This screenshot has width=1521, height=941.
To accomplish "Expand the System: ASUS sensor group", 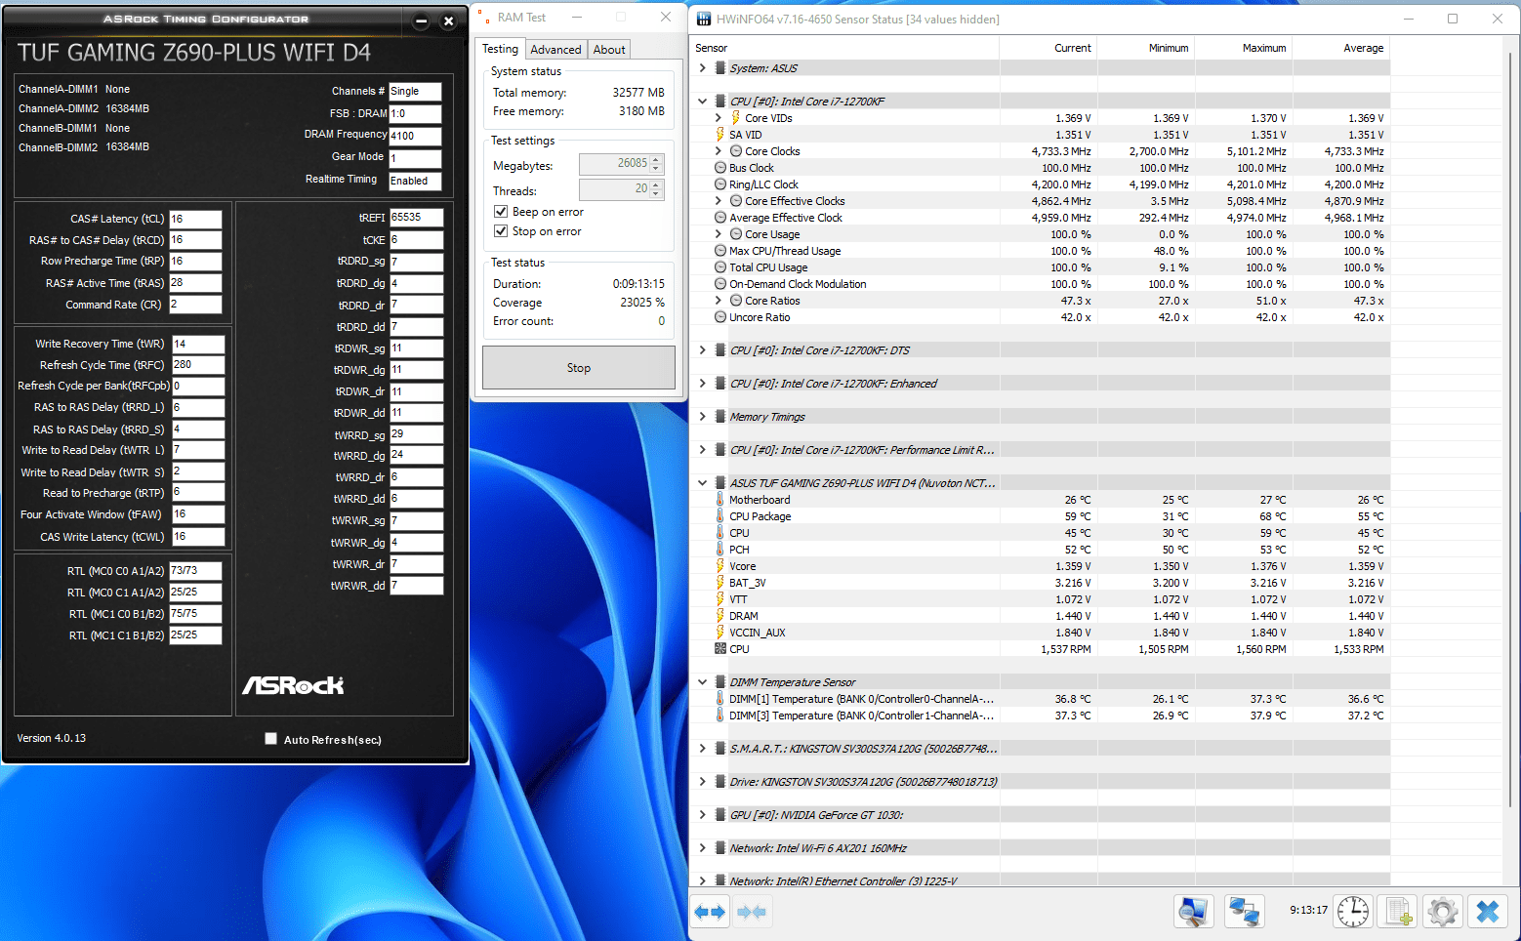I will (702, 68).
